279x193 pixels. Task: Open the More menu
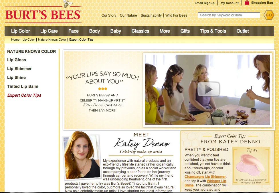(x=165, y=31)
